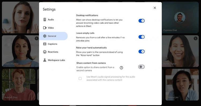201x106 pixels.
Task: Open help for Share content from camera
Action: click(x=121, y=68)
